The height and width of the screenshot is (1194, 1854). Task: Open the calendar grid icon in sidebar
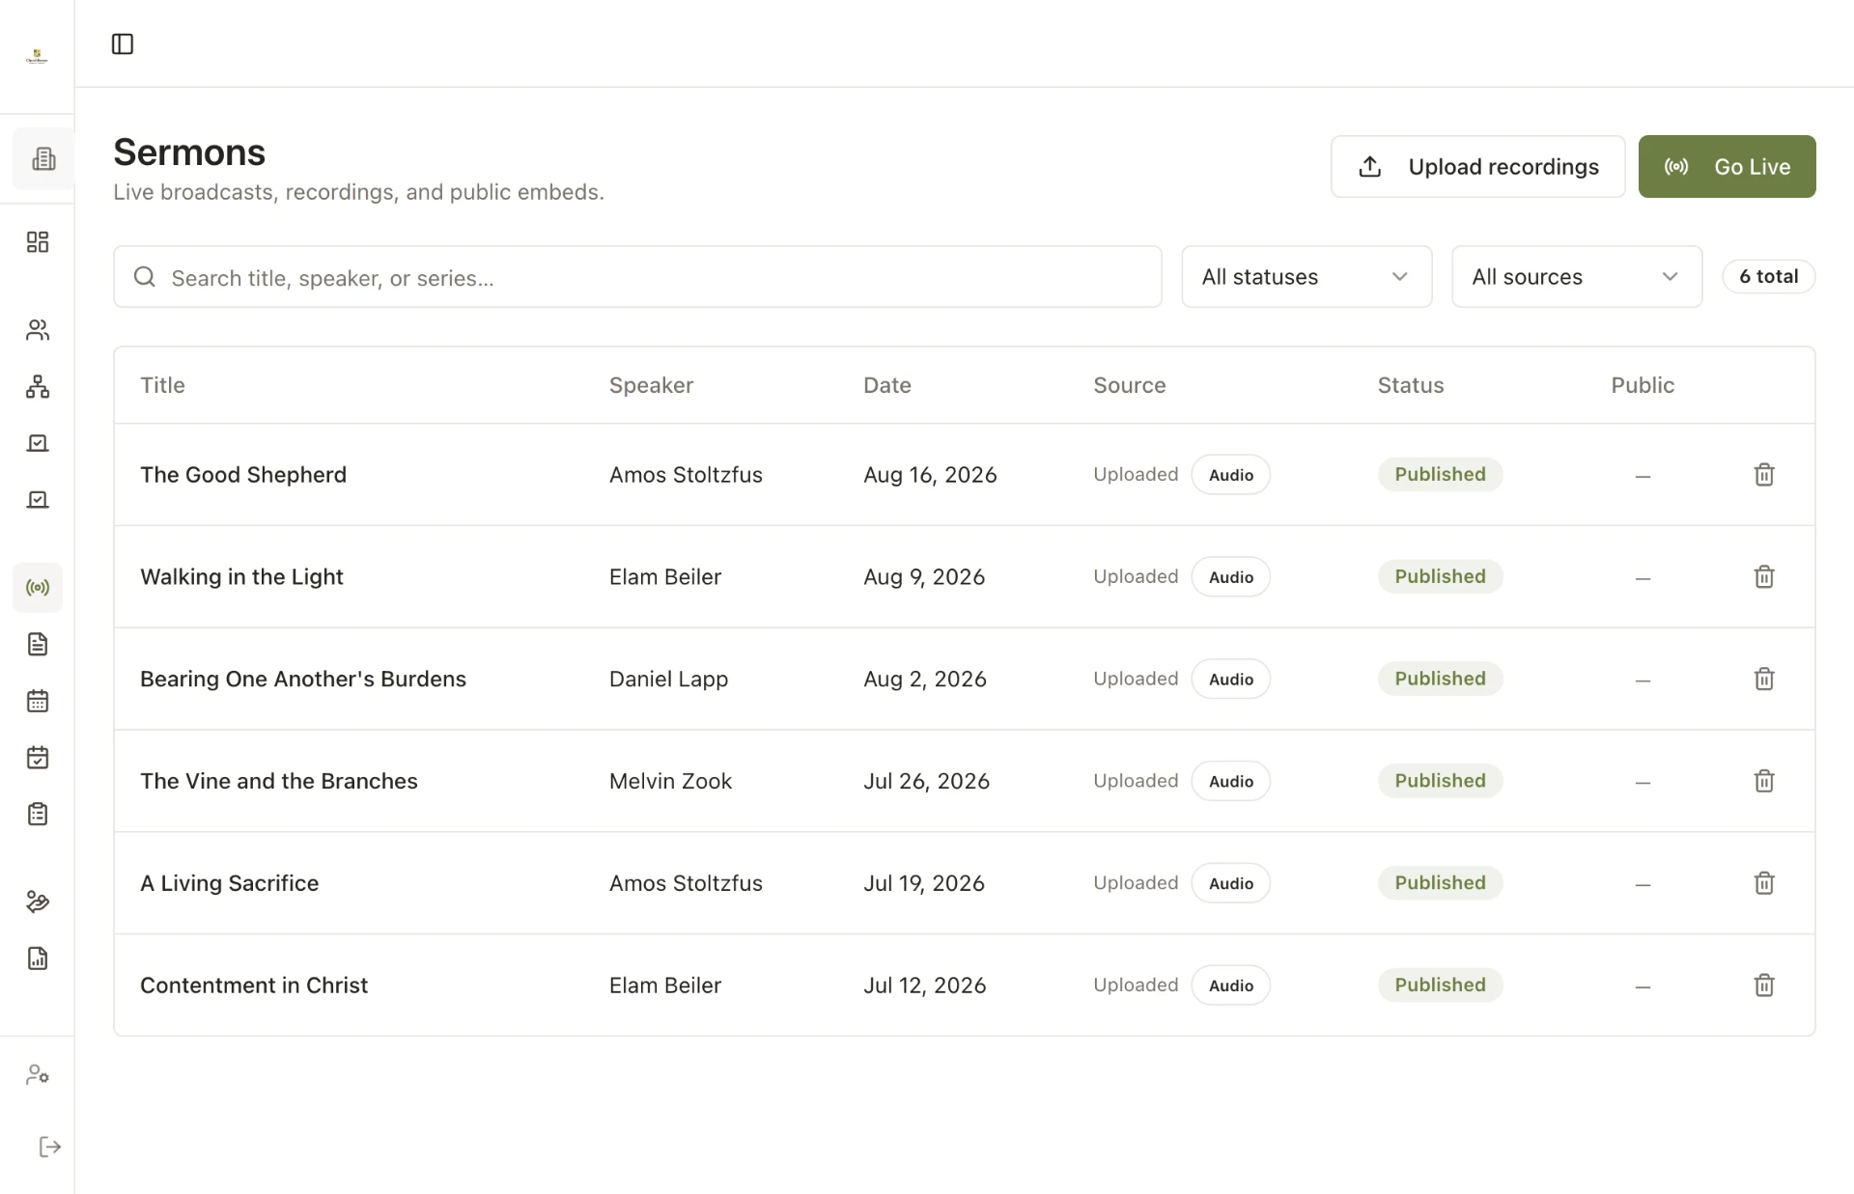click(x=38, y=701)
